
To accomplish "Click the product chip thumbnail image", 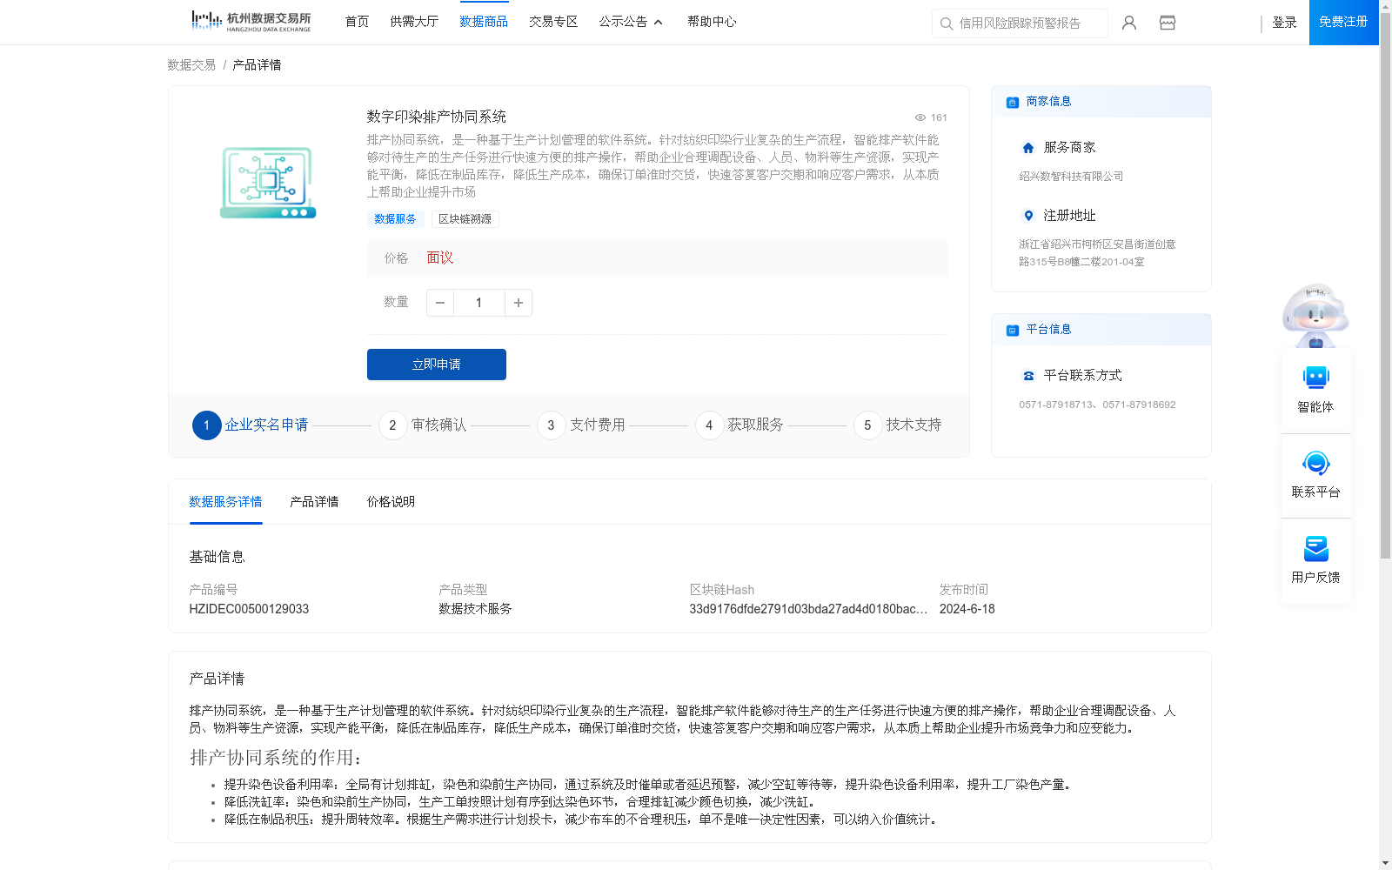I will pos(268,183).
